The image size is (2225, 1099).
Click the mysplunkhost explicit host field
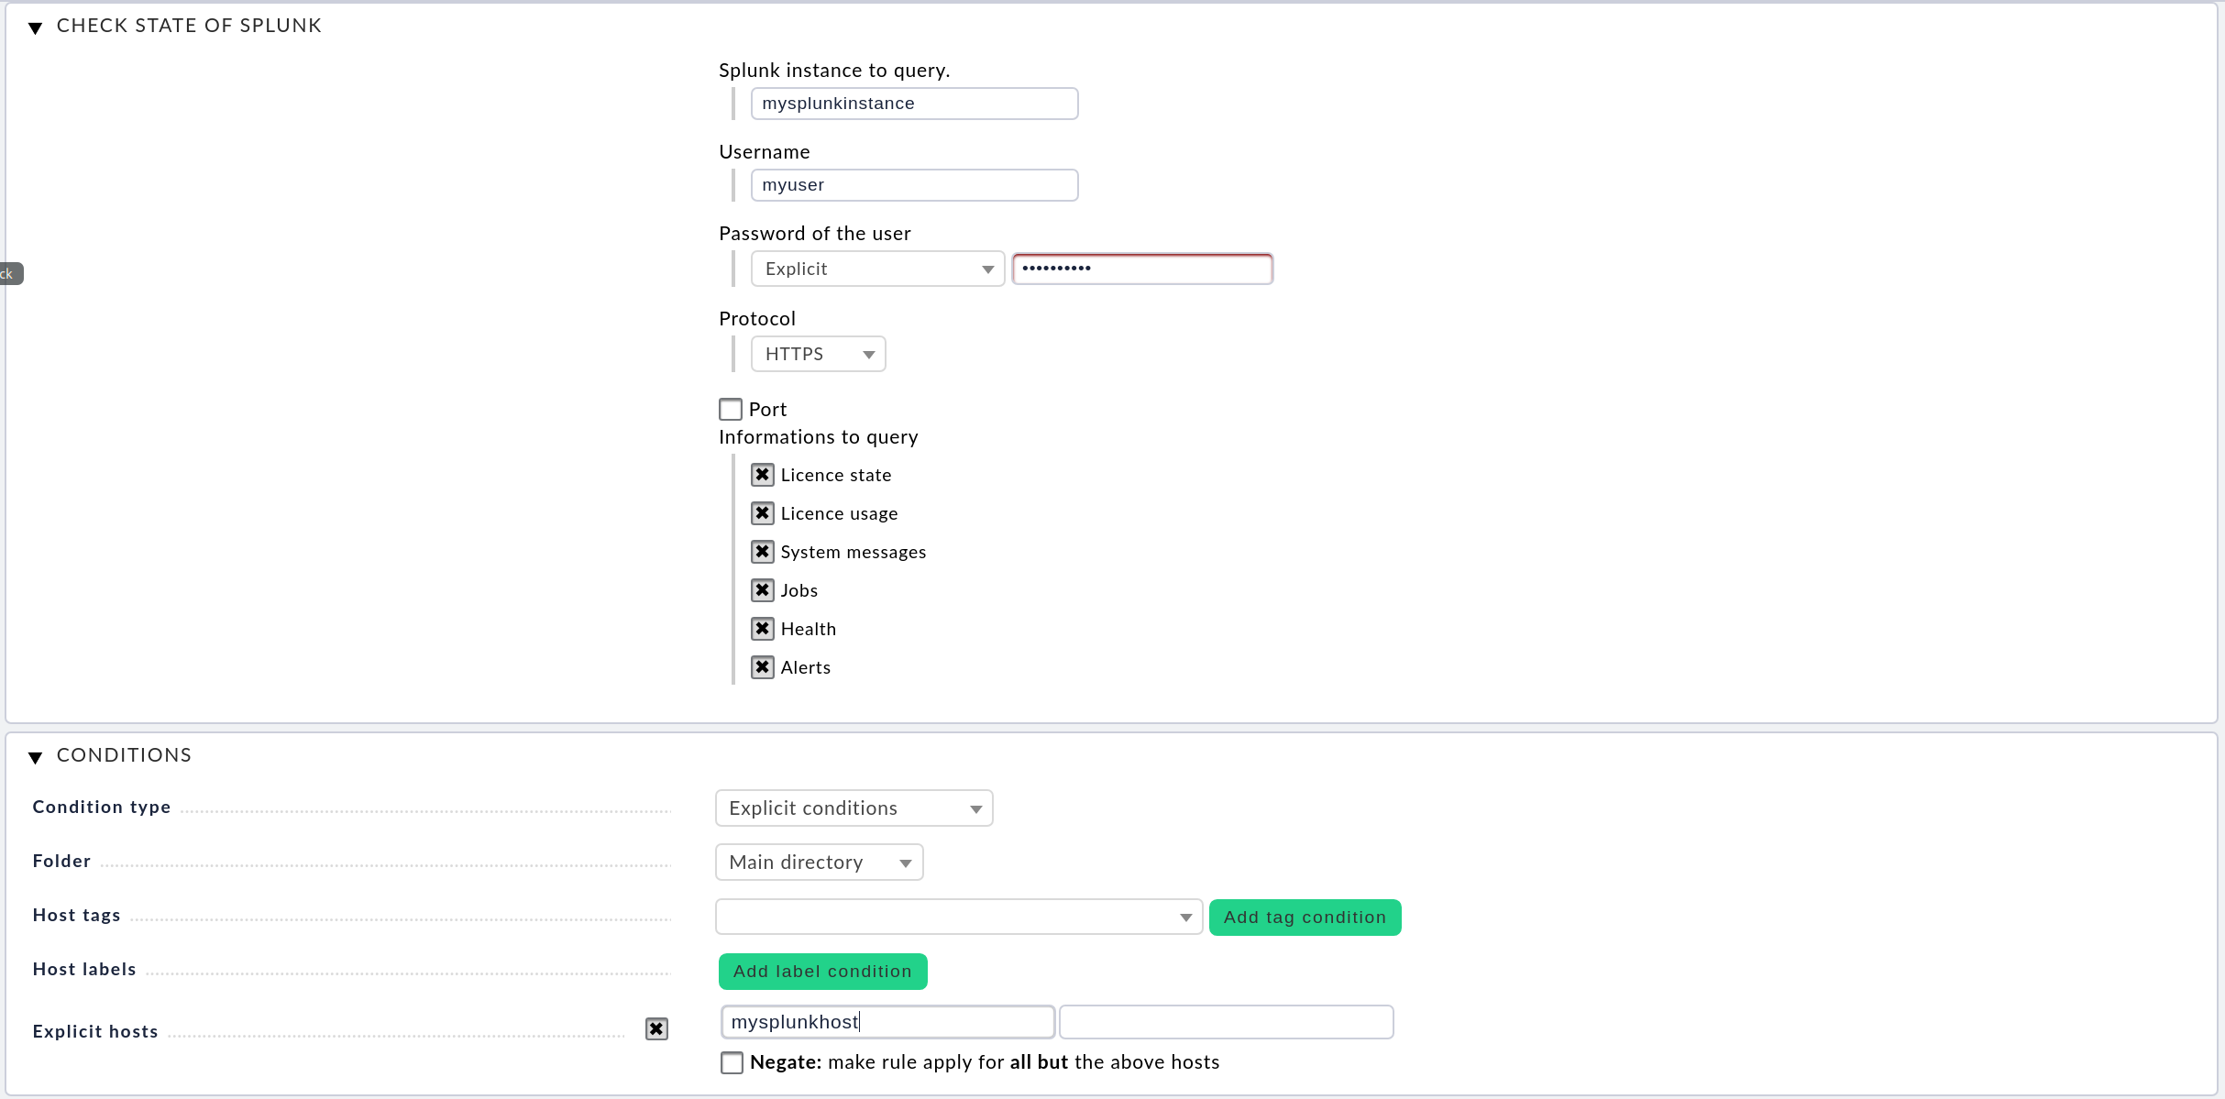[887, 1022]
